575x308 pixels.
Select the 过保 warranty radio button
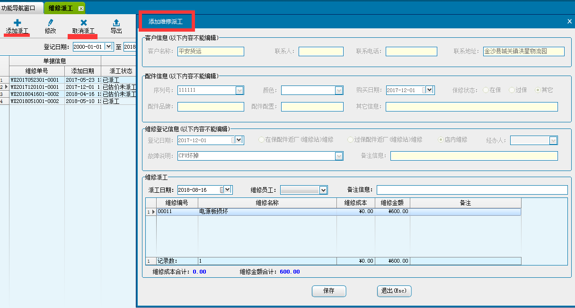[x=512, y=90]
